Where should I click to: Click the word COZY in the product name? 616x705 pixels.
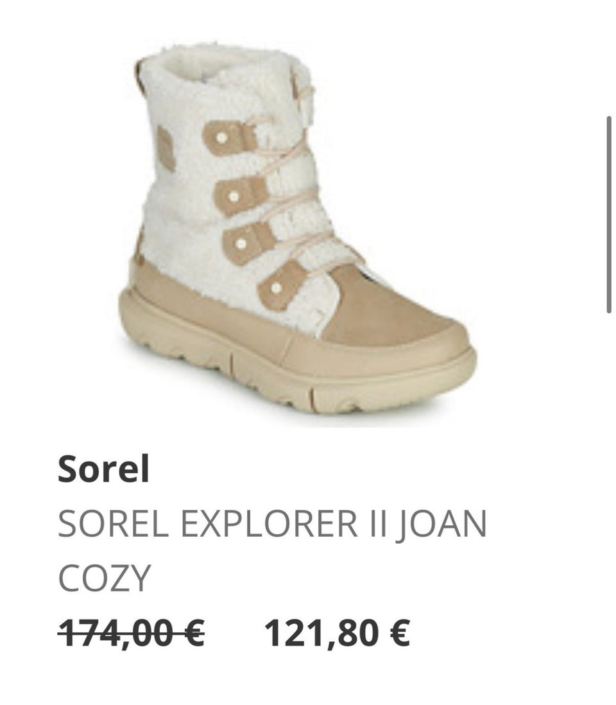click(x=104, y=579)
